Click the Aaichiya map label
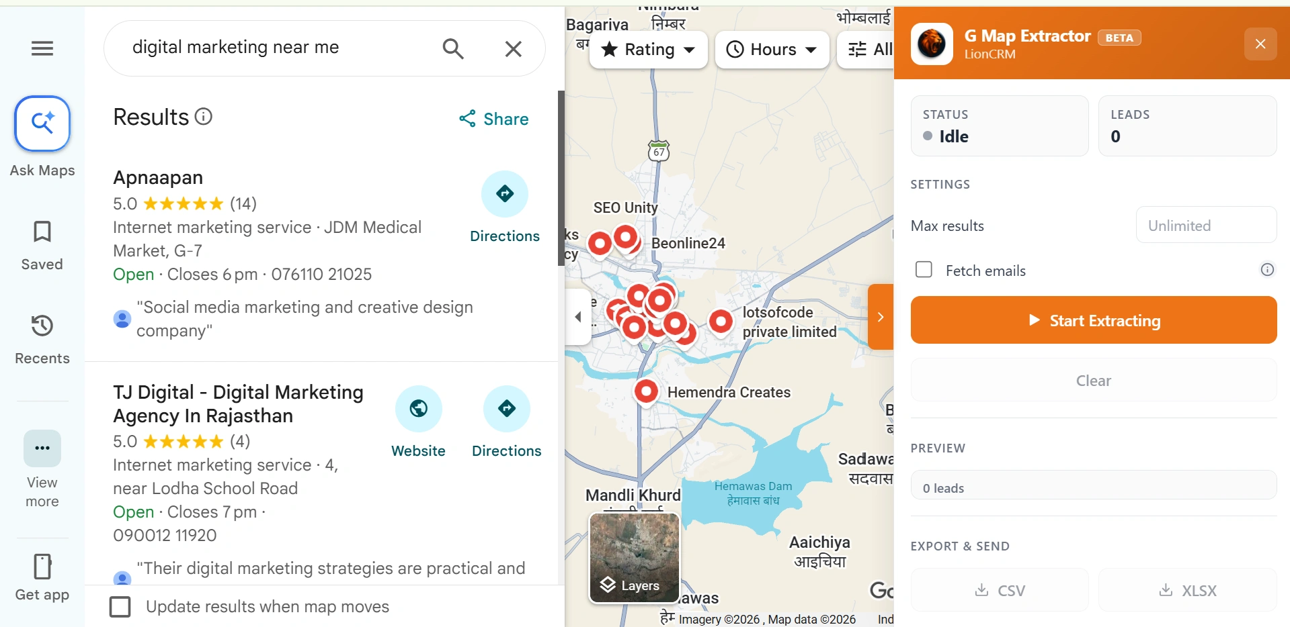The width and height of the screenshot is (1290, 627). 819,542
